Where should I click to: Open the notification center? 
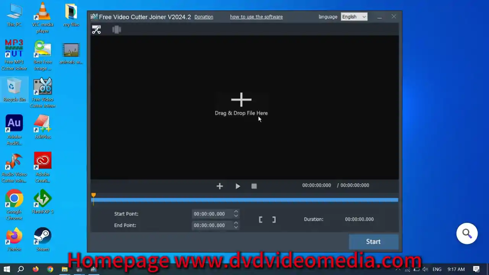(x=476, y=269)
